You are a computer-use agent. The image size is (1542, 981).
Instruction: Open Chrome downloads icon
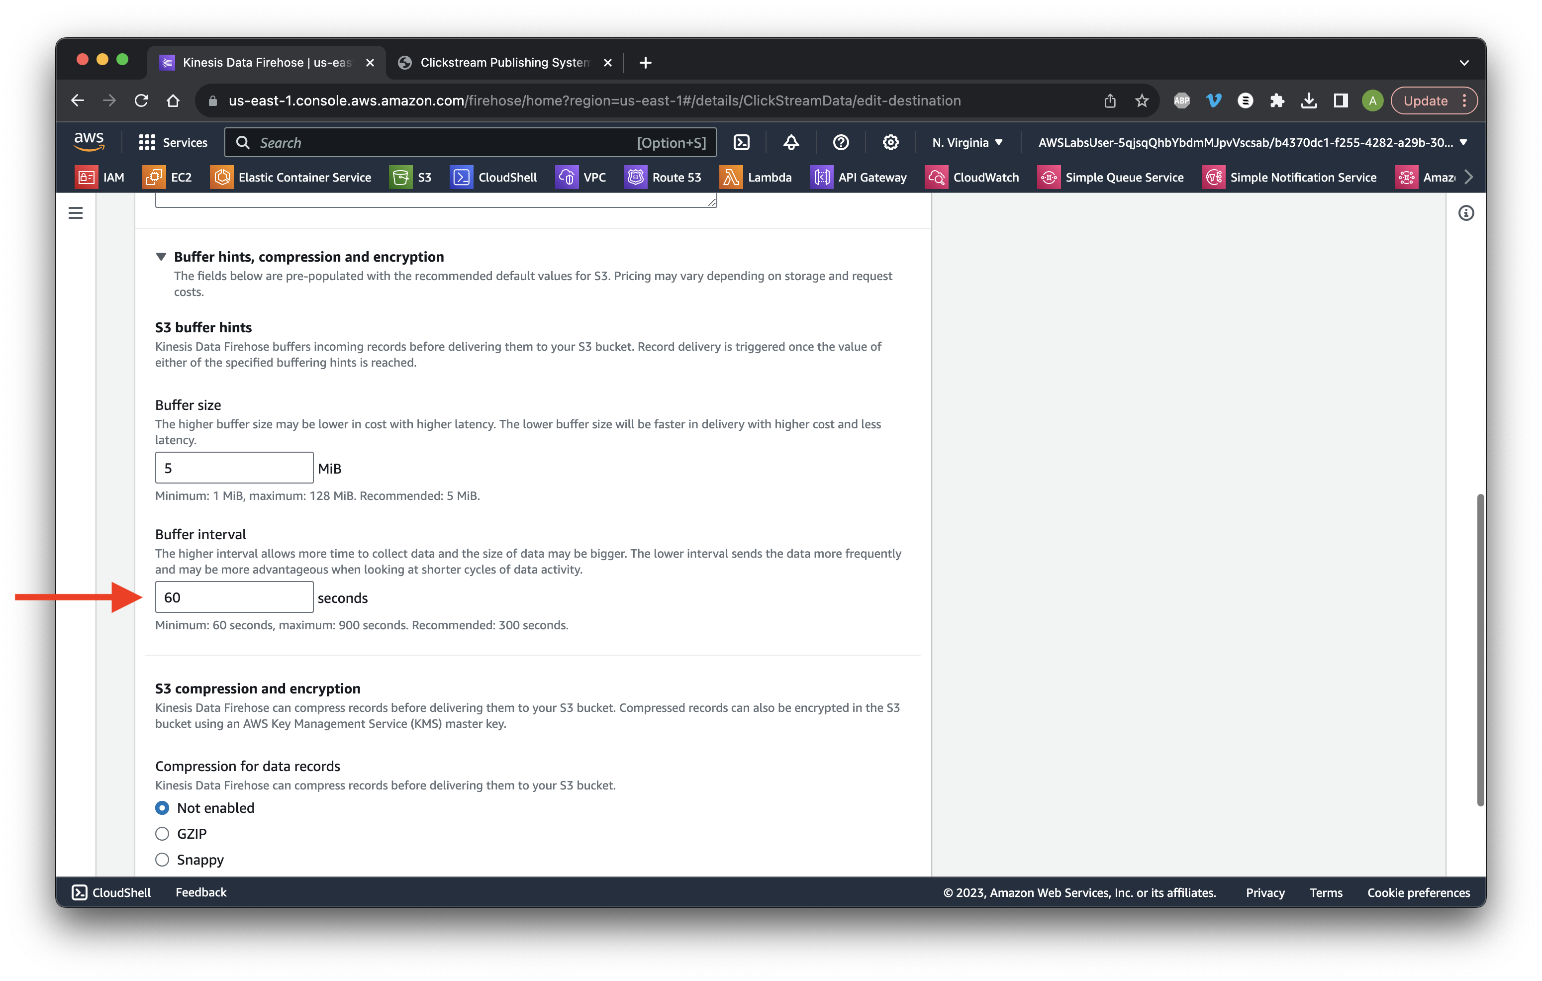coord(1309,100)
